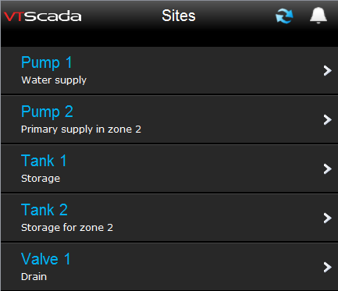Expand Tank 1 via its chevron arrow
The height and width of the screenshot is (291, 338).
pos(328,169)
